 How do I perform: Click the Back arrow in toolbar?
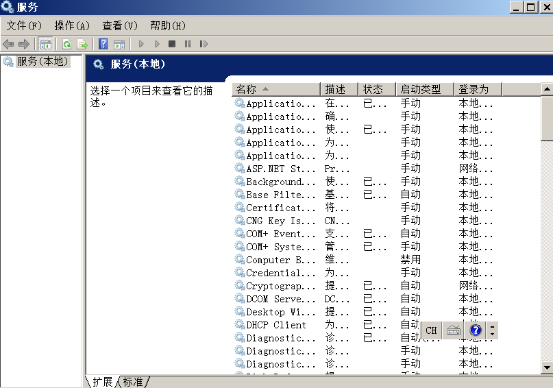pos(8,44)
